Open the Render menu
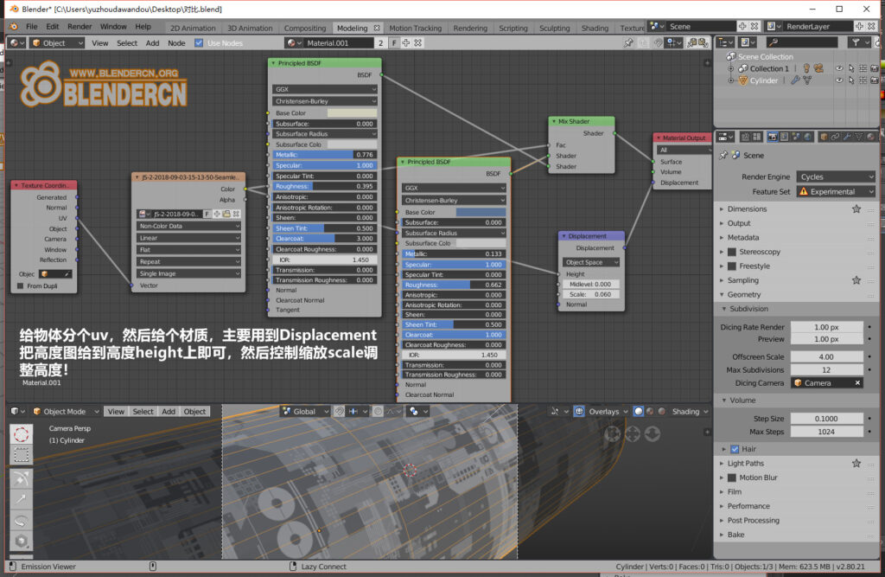This screenshot has width=885, height=577. [80, 26]
